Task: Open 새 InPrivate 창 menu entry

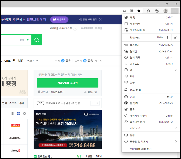Action: coord(151,30)
